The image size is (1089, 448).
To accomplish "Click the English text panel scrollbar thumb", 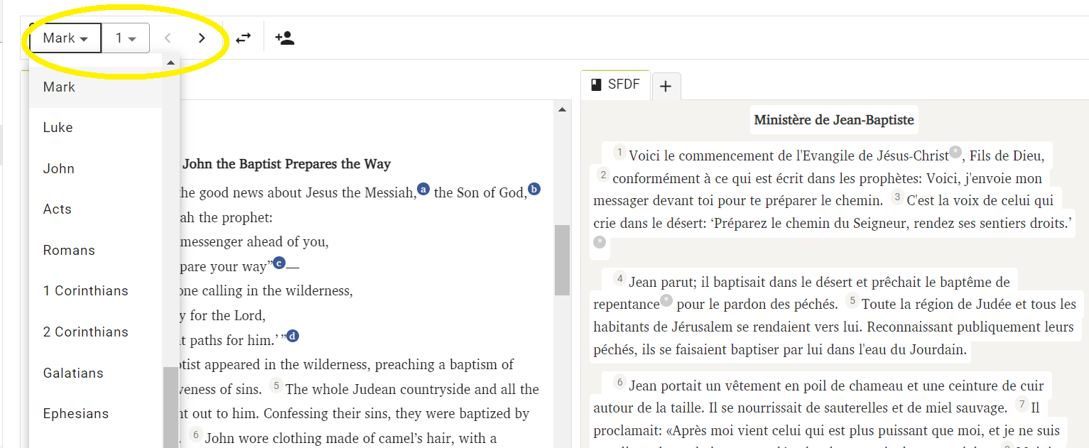I will pyautogui.click(x=562, y=260).
